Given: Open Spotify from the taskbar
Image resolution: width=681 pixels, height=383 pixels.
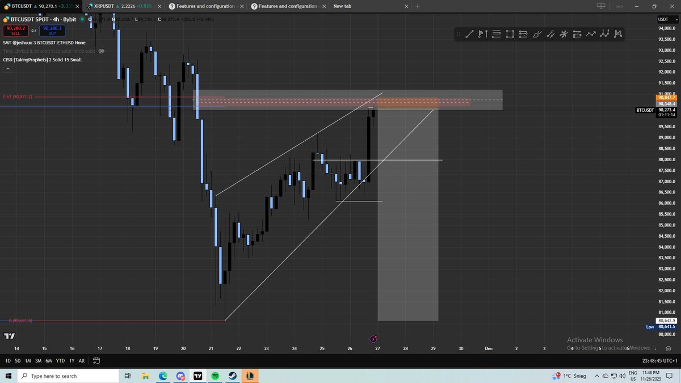Looking at the screenshot, I should [x=215, y=376].
